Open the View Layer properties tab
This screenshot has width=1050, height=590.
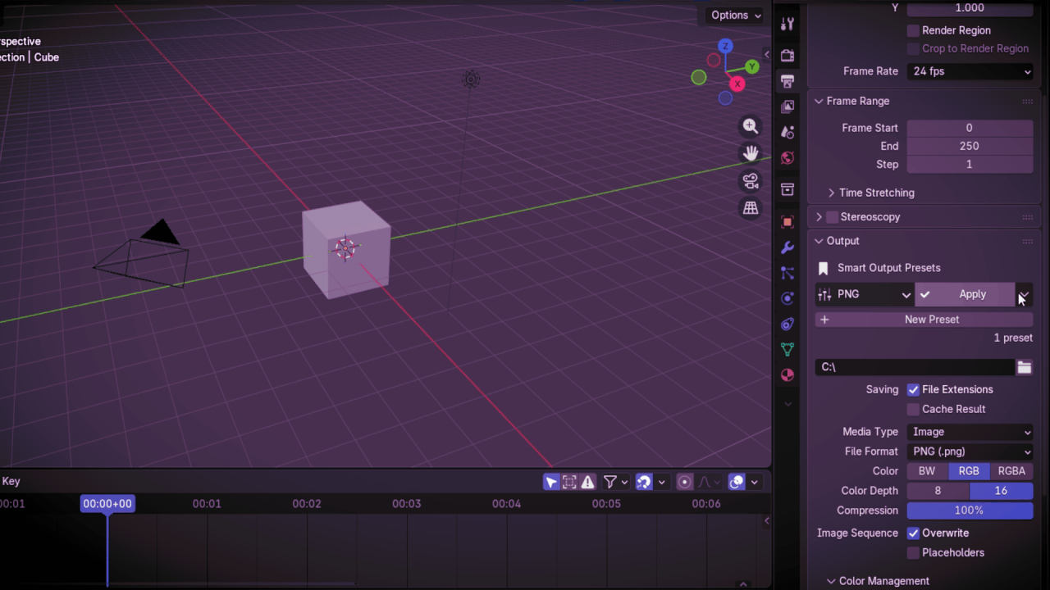click(787, 107)
